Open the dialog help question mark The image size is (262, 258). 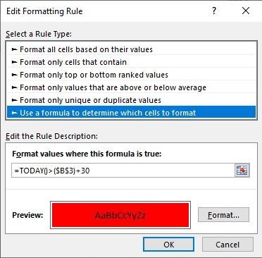coord(214,11)
